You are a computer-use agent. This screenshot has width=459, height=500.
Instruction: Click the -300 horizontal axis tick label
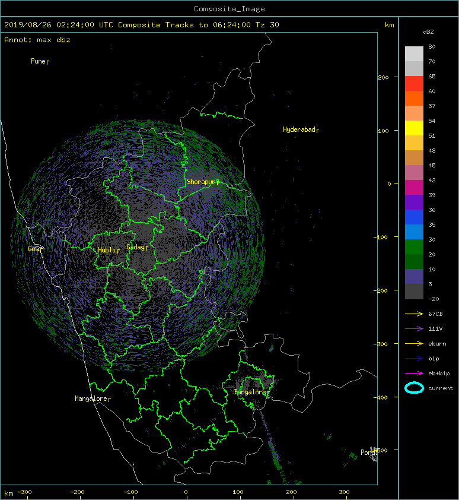[24, 492]
